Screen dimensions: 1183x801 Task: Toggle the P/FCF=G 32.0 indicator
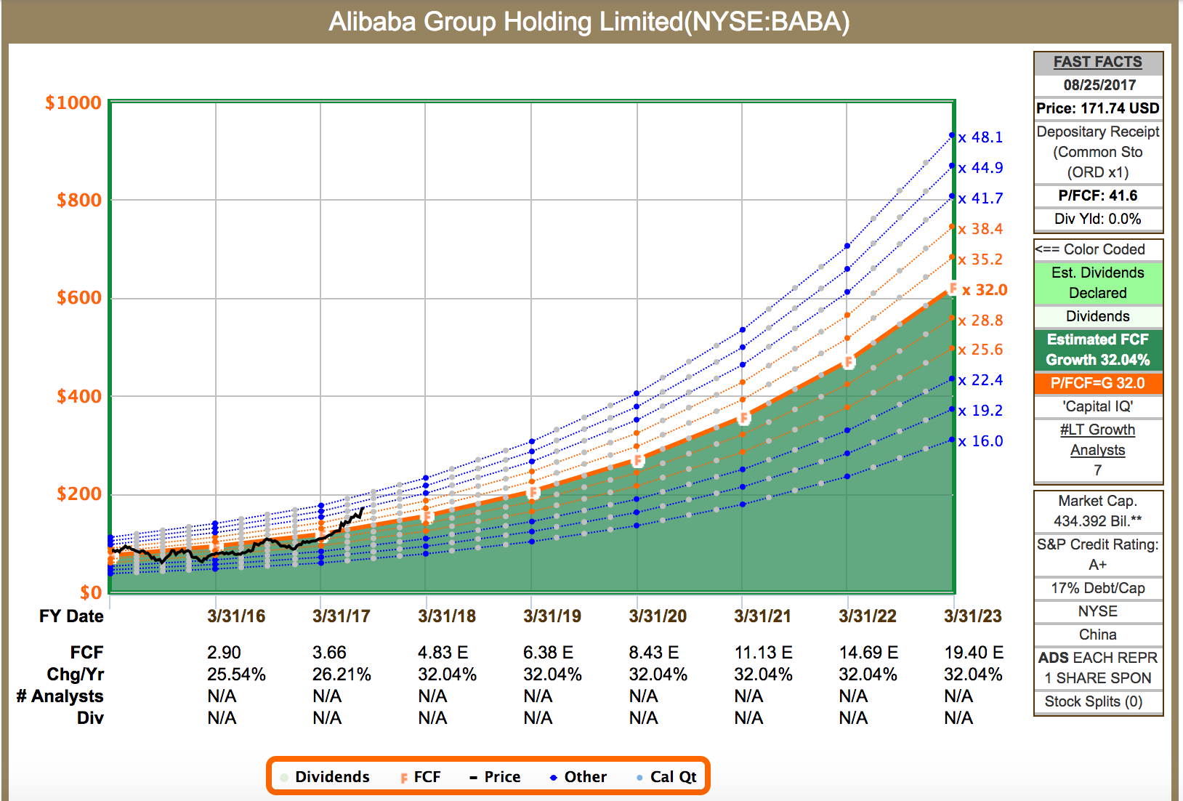[1098, 384]
